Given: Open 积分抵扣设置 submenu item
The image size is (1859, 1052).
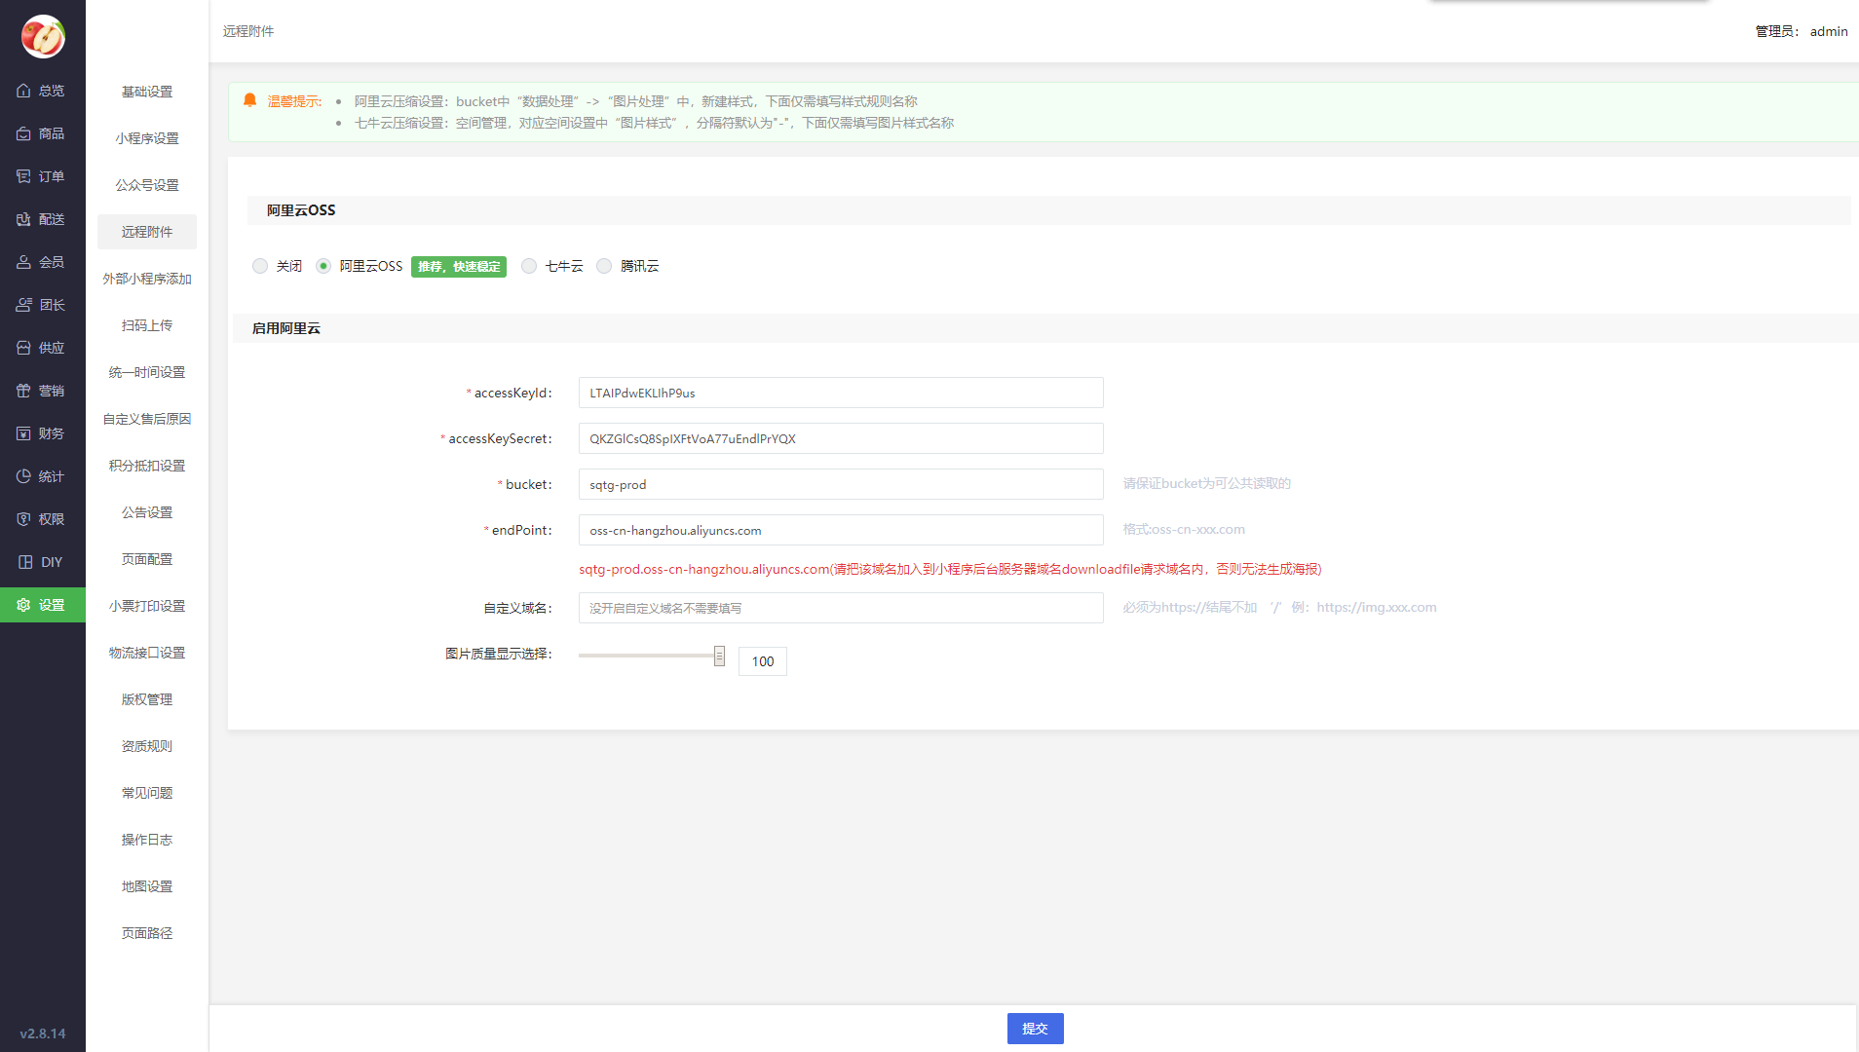Looking at the screenshot, I should coord(147,466).
